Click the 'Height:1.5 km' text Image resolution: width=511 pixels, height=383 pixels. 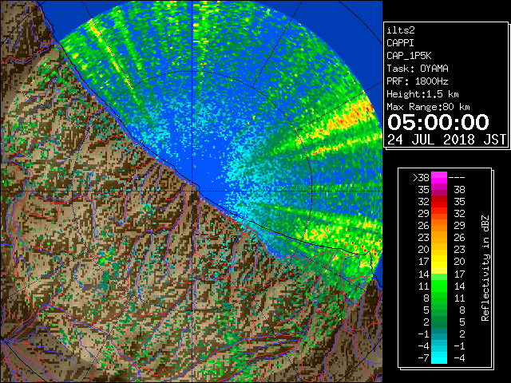point(422,94)
